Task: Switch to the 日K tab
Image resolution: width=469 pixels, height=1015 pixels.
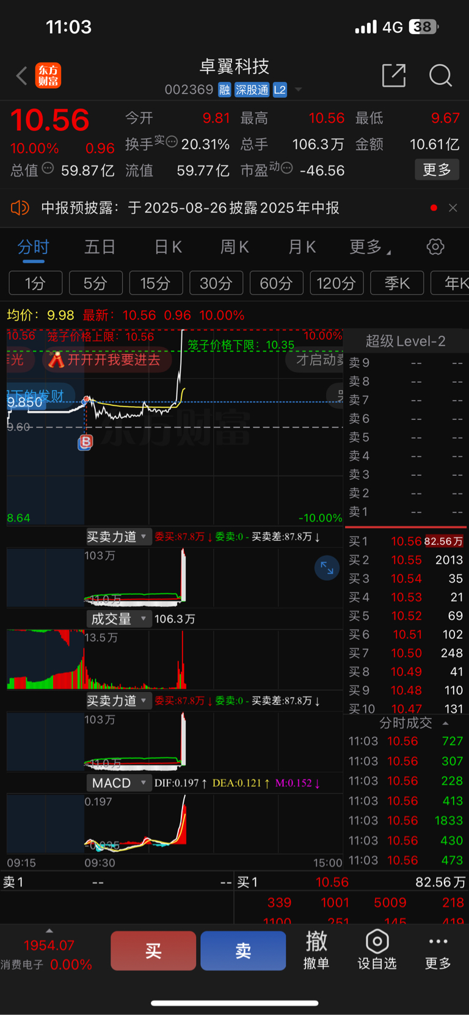Action: (x=168, y=247)
